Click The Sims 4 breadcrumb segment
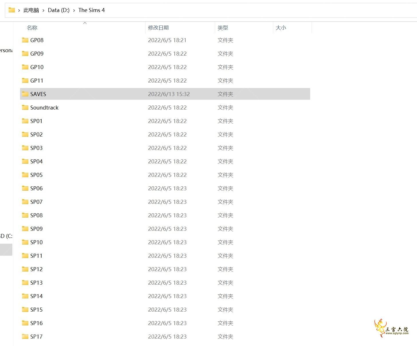This screenshot has width=417, height=346. click(x=92, y=10)
